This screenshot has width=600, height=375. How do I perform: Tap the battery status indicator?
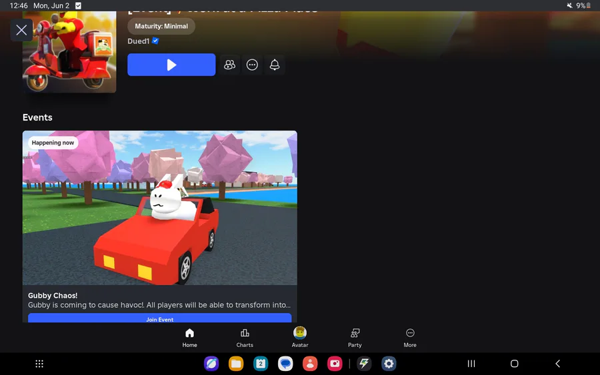tap(583, 5)
